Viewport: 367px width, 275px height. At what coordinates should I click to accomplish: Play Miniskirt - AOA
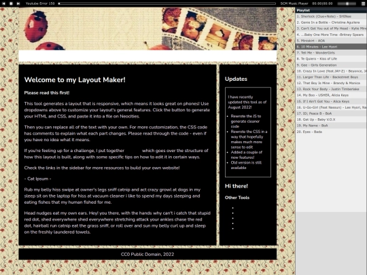pyautogui.click(x=331, y=41)
